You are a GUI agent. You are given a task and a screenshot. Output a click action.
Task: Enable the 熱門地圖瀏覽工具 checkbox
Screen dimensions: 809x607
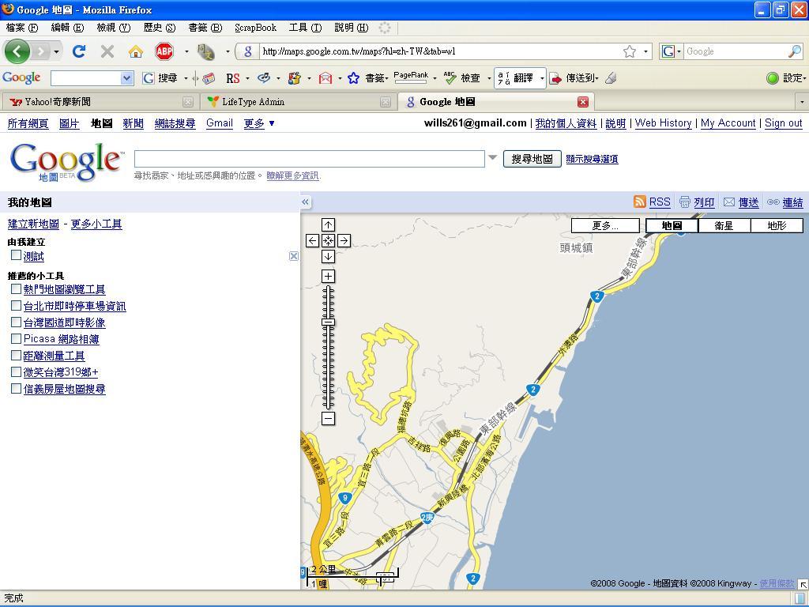point(16,288)
